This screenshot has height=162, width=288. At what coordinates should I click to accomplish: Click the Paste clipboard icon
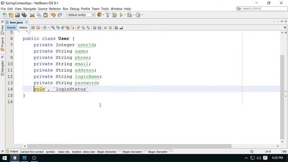45,15
